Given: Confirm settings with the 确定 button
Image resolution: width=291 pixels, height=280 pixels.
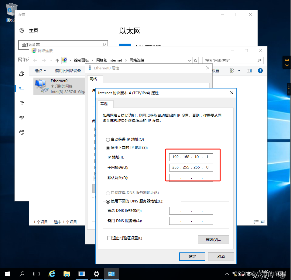Looking at the screenshot, I should click(x=192, y=256).
